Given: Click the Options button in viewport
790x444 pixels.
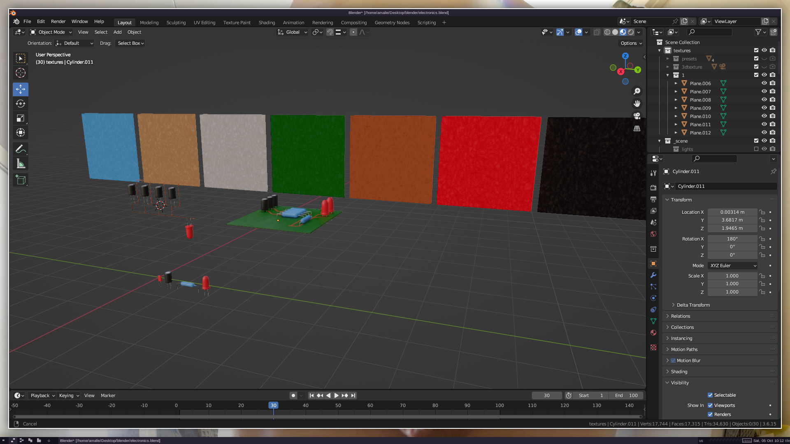Looking at the screenshot, I should [631, 43].
